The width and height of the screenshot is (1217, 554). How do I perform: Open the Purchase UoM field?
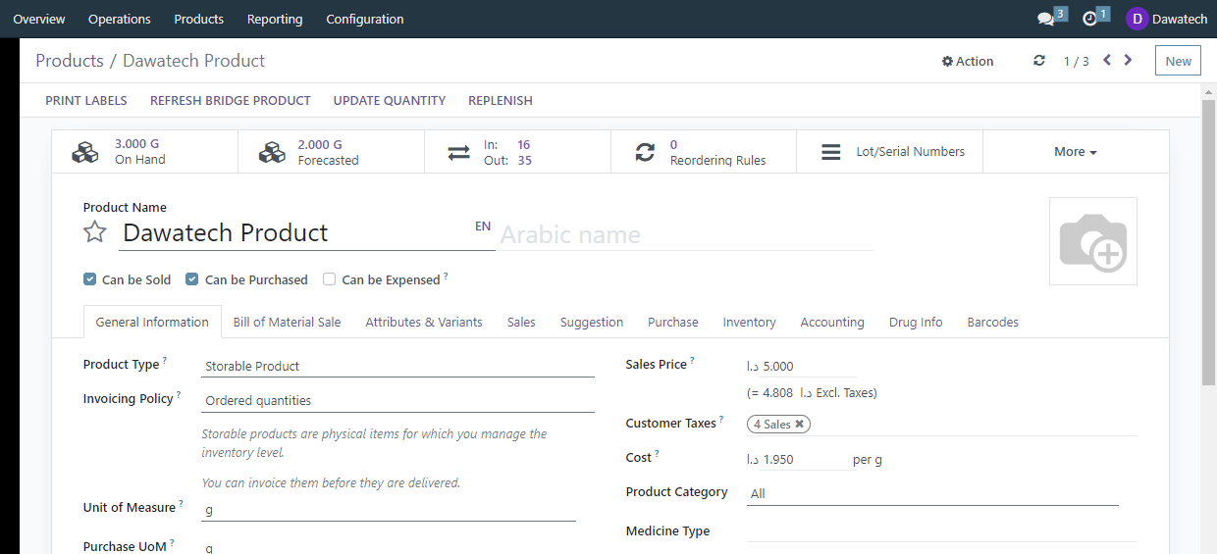(x=388, y=547)
